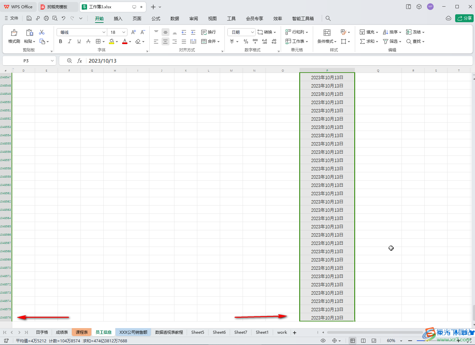Switch to sheet tab 成绩表
The width and height of the screenshot is (475, 345).
click(62, 332)
